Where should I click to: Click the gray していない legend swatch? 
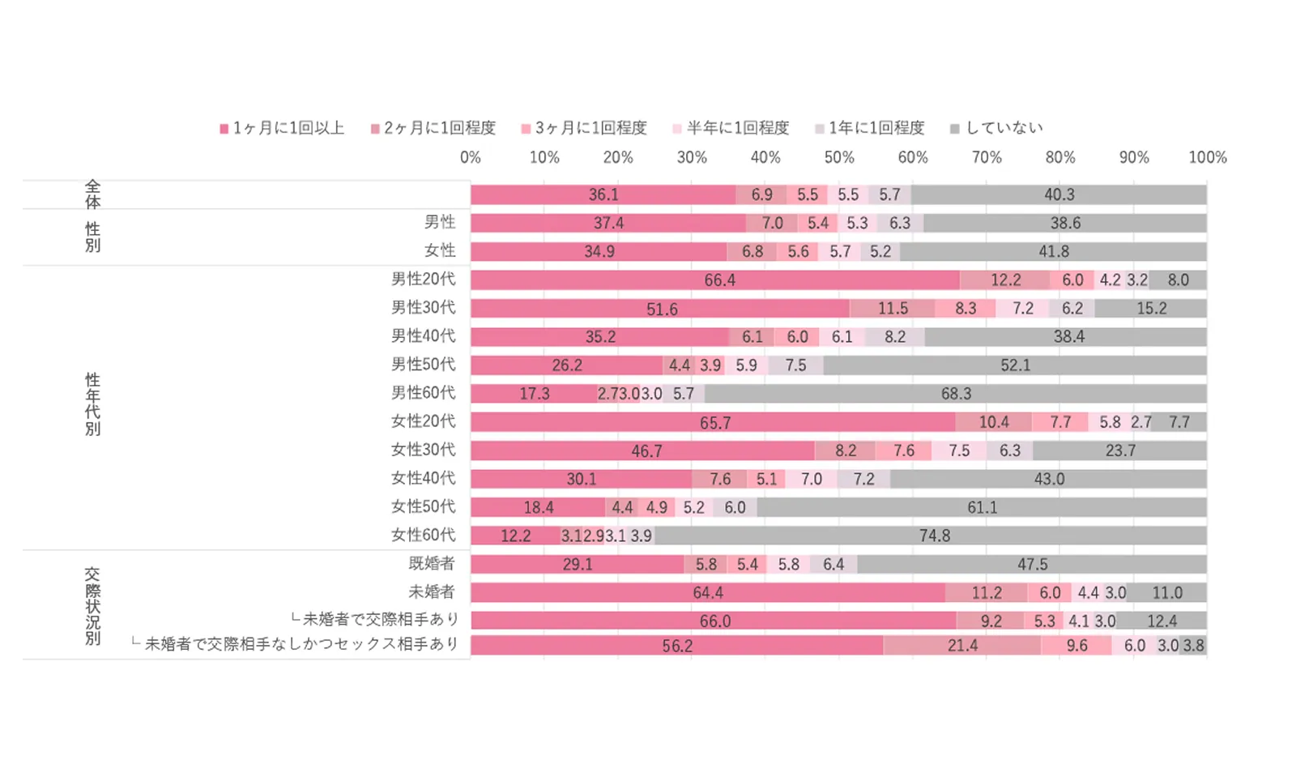pos(955,129)
